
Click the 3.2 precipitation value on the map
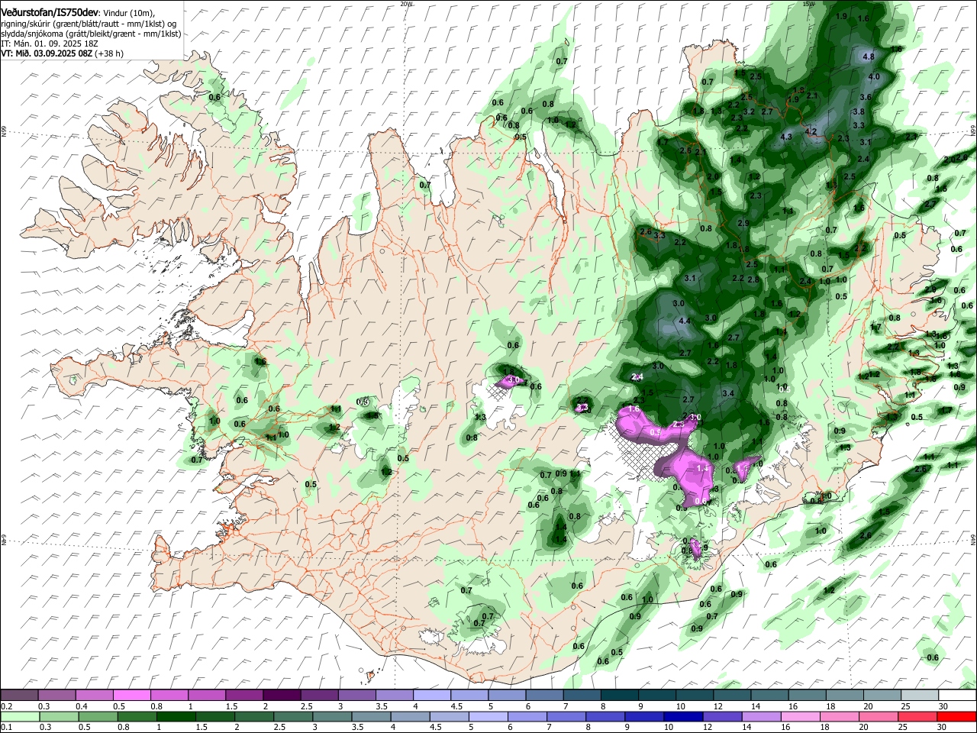point(749,111)
